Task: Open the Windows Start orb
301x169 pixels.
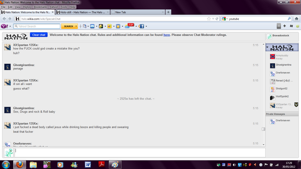Action: click(6, 165)
